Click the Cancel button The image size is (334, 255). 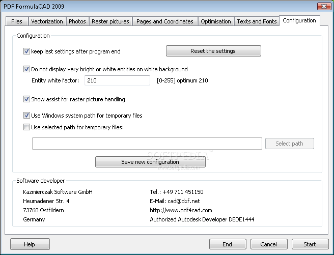[x=269, y=244]
